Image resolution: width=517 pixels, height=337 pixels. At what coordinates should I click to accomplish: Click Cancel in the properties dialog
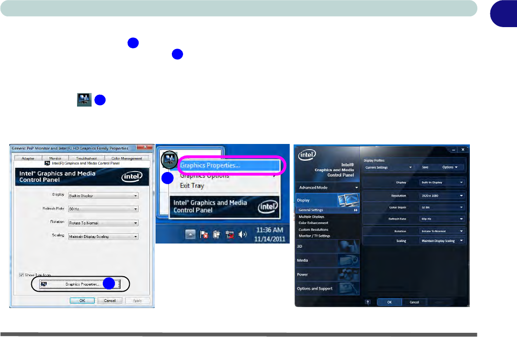click(110, 301)
